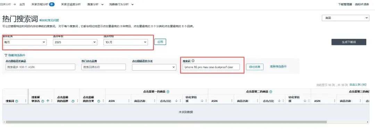Sort by 转化率份额 of second-clicked product
Viewport: 375px width, 129px height.
coord(305,101)
